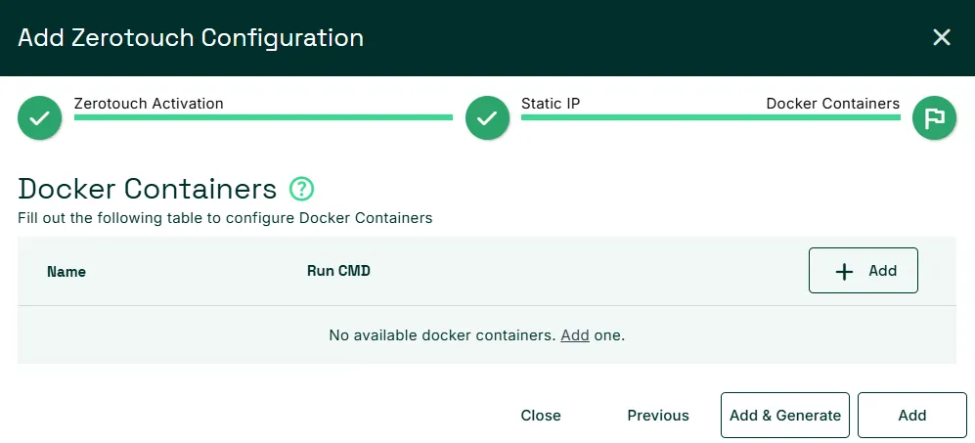
Task: Open the Docker Containers help question mark
Action: pyautogui.click(x=301, y=189)
